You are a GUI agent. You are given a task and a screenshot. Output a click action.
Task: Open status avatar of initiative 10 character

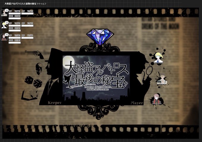pos(4,37)
